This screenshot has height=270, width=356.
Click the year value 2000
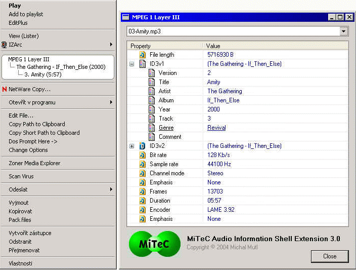pyautogui.click(x=213, y=109)
